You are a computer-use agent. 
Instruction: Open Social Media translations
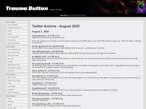[17, 86]
